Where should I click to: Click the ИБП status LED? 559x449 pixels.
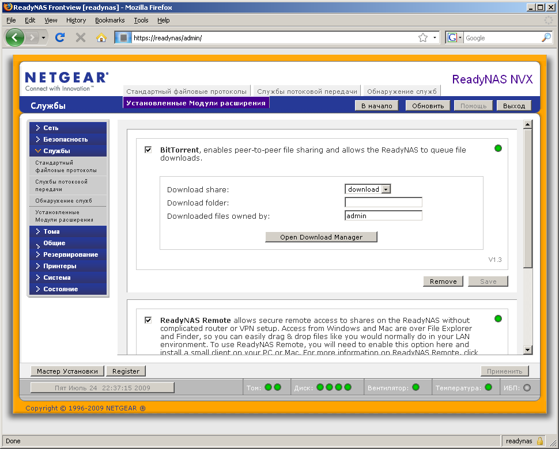pos(527,388)
